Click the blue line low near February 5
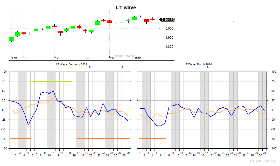 pyautogui.click(x=28, y=125)
